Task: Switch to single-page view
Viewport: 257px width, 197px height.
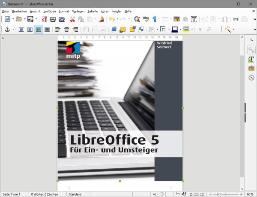Action: [191, 194]
